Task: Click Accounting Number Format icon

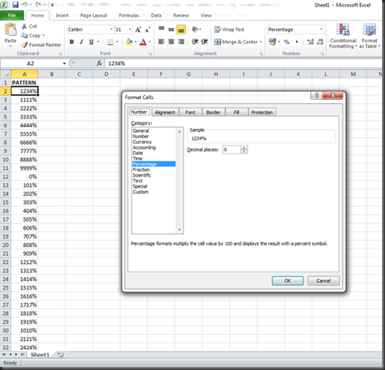Action: (272, 42)
